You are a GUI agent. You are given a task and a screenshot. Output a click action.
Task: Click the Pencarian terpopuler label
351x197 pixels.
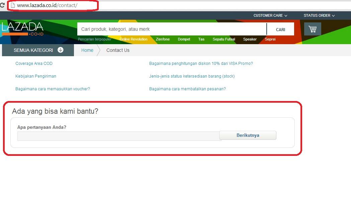94,39
